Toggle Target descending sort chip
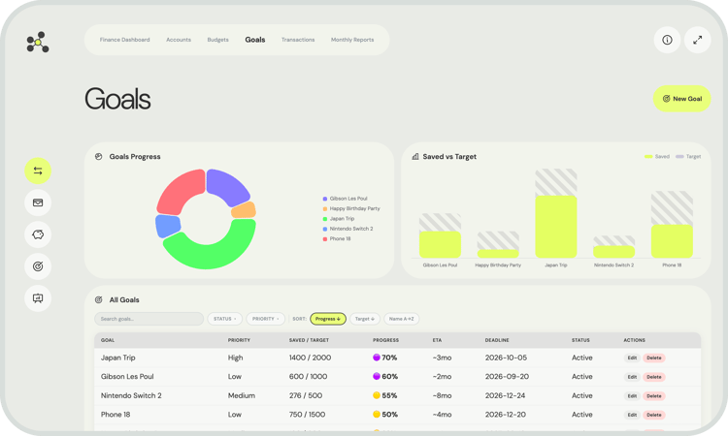This screenshot has width=728, height=436. point(365,319)
